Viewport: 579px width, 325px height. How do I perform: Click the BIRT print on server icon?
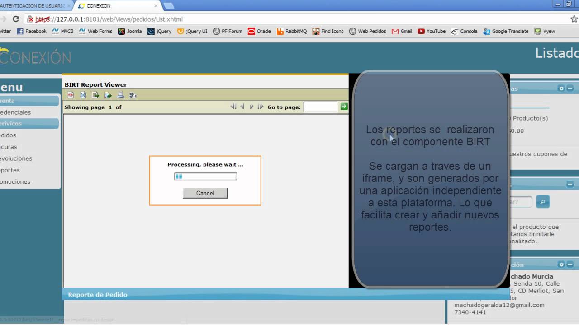point(133,95)
